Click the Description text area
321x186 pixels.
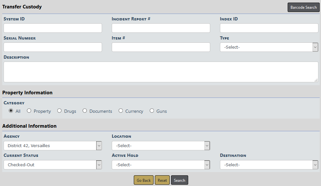tap(161, 72)
